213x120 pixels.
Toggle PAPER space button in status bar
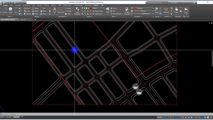(x=159, y=117)
